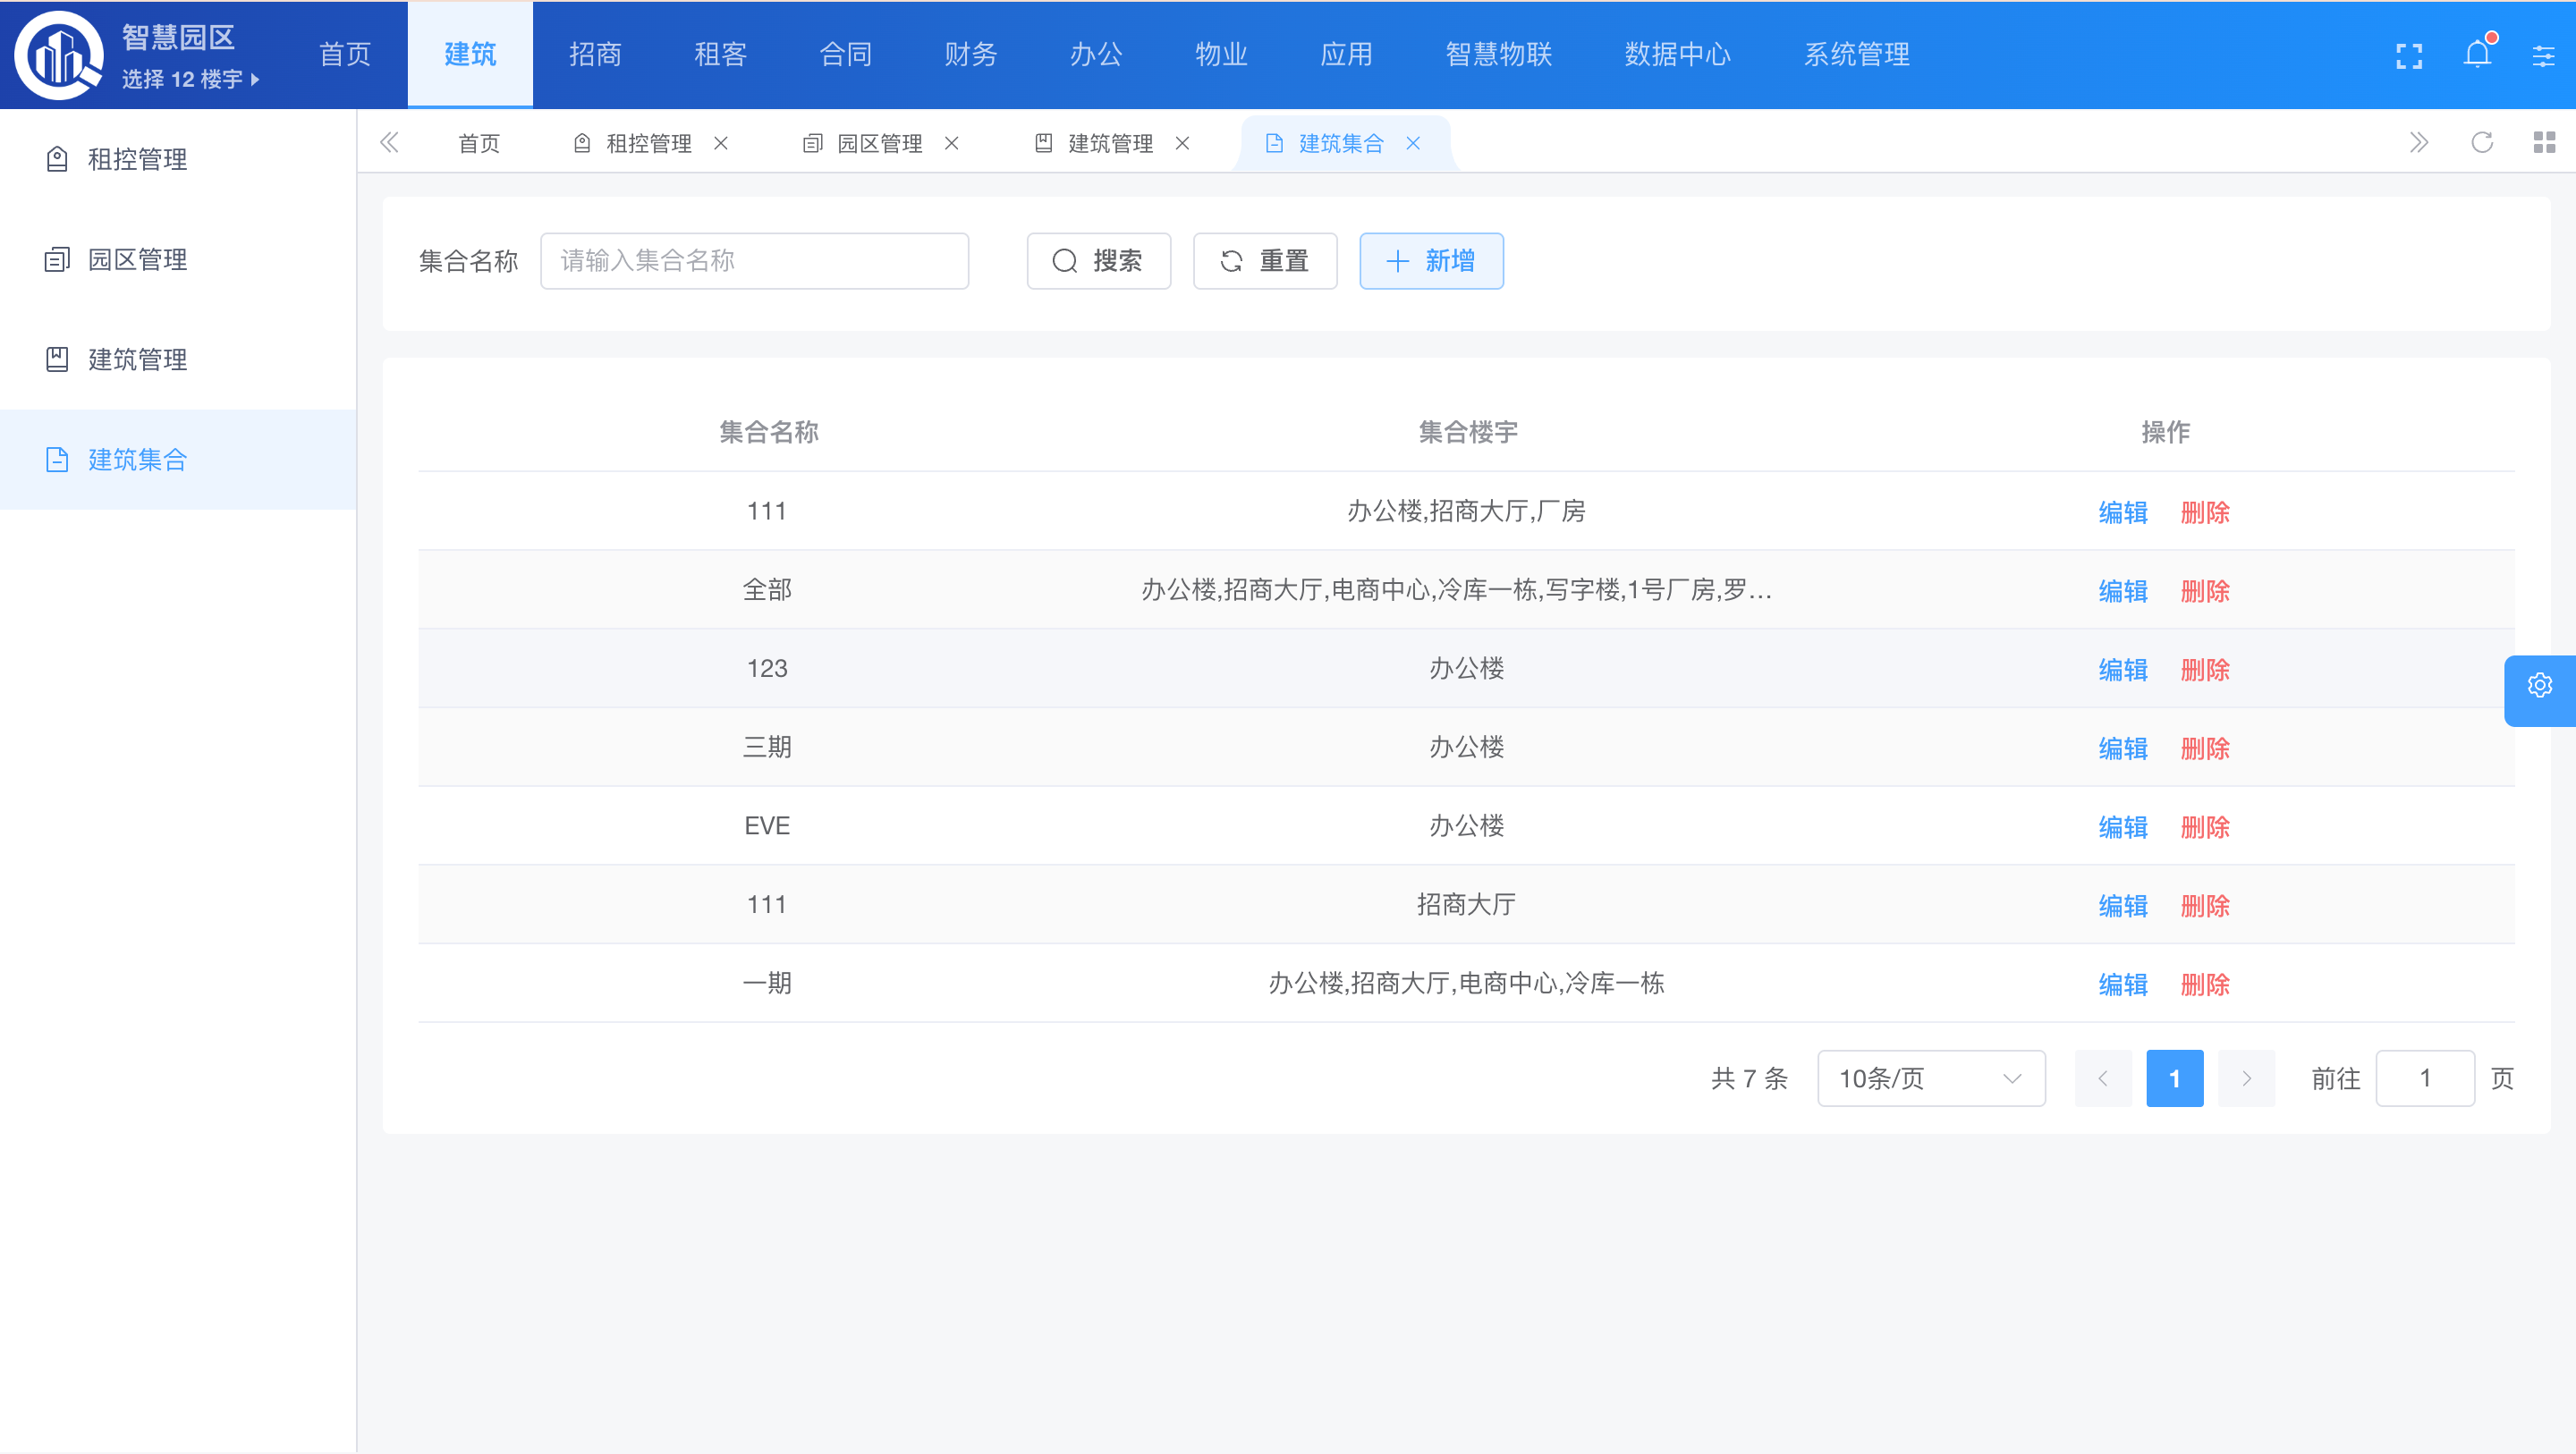
Task: Close the 租控管理 tab
Action: pyautogui.click(x=721, y=144)
